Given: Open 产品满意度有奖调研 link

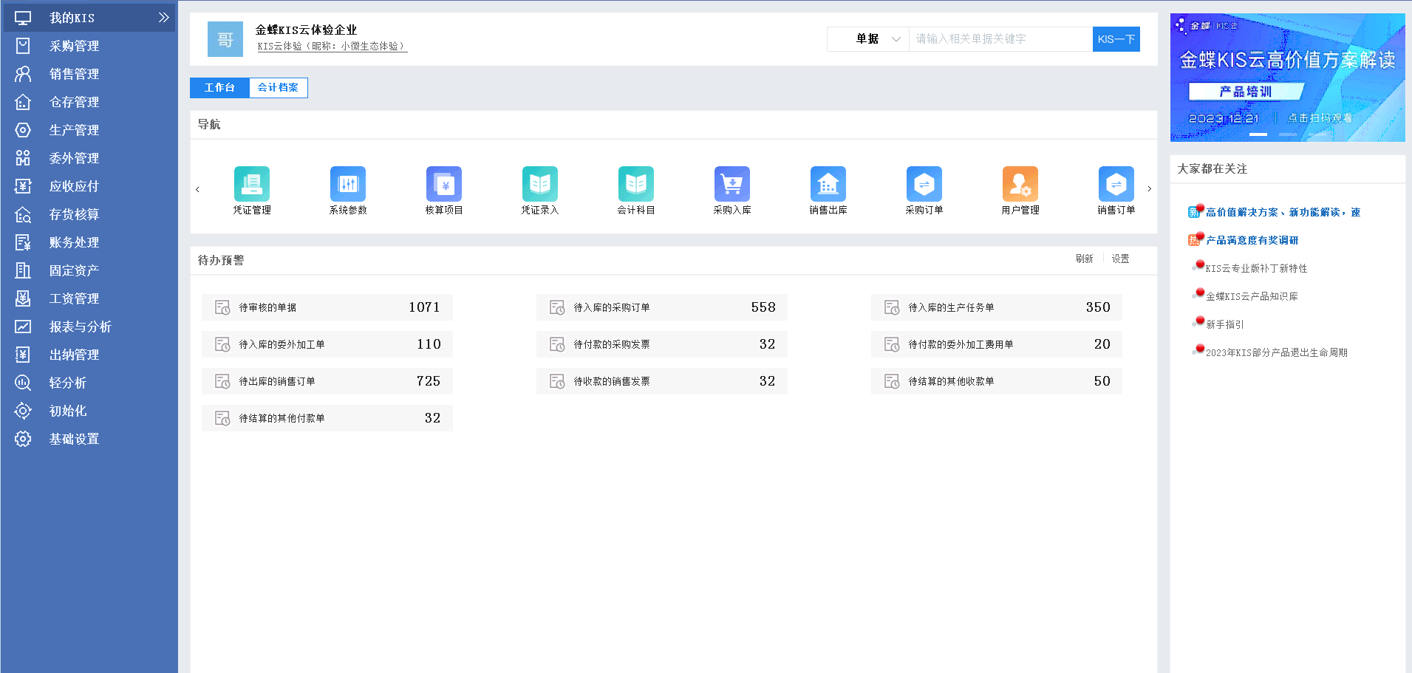Looking at the screenshot, I should (x=1252, y=241).
